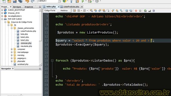Screen dimensions: 171x96
Task: Collapse the foreach code fold at line 18
Action: click(x=52, y=61)
